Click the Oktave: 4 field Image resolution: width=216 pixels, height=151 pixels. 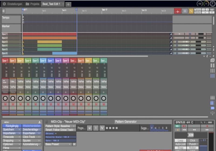[60, 133]
